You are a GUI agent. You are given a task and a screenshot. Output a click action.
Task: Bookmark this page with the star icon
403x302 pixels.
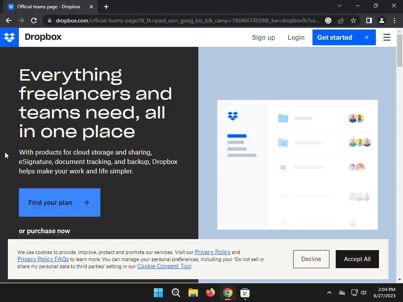353,20
